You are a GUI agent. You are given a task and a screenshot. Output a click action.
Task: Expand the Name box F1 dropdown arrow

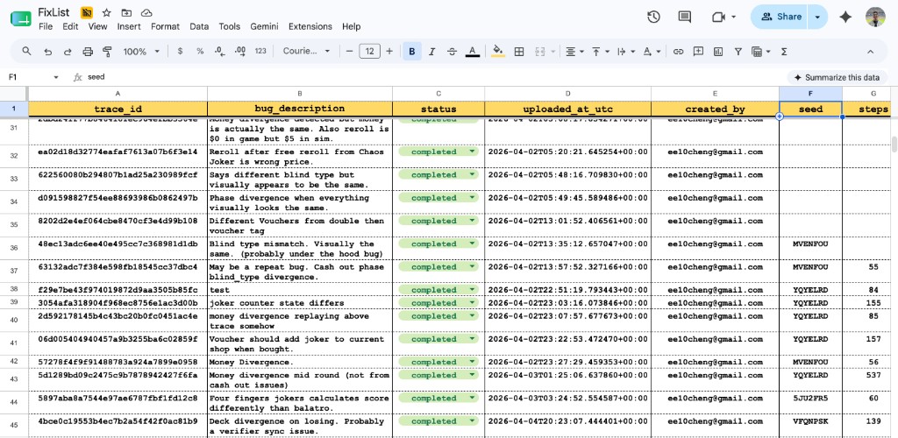(x=56, y=77)
